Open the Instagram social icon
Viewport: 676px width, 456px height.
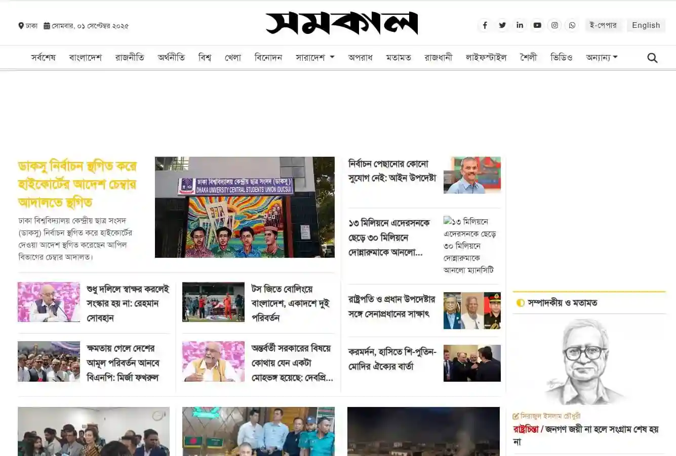click(x=554, y=25)
